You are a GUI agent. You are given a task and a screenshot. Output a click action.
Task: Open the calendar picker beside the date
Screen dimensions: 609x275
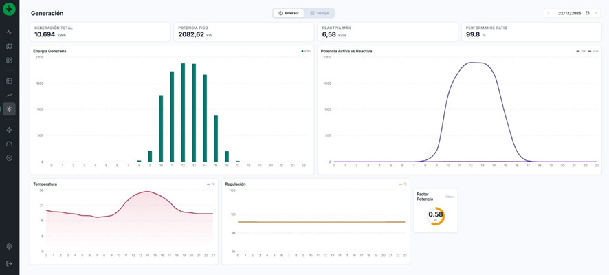point(587,13)
